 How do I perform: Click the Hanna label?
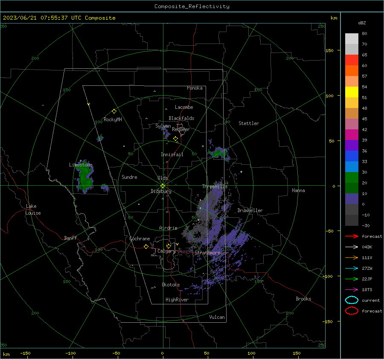(x=298, y=190)
